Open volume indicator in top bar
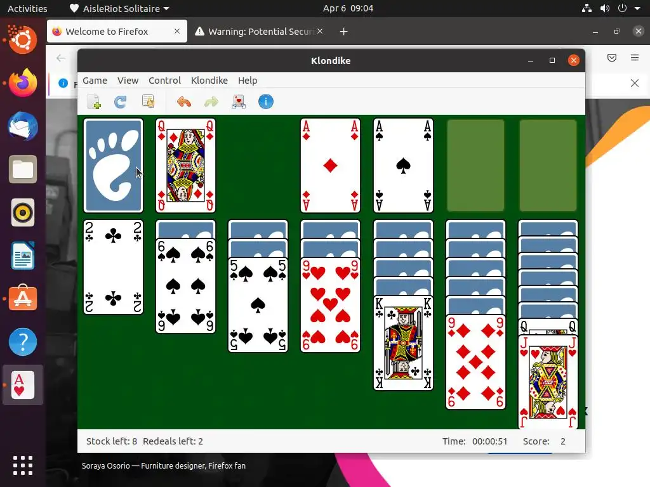This screenshot has width=650, height=487. point(605,8)
